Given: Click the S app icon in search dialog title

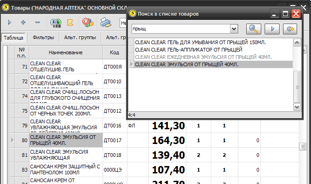Looking at the screenshot, I should tap(132, 14).
